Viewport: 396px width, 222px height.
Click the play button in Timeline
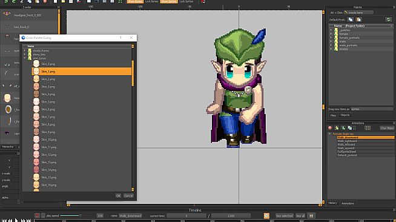(x=16, y=220)
